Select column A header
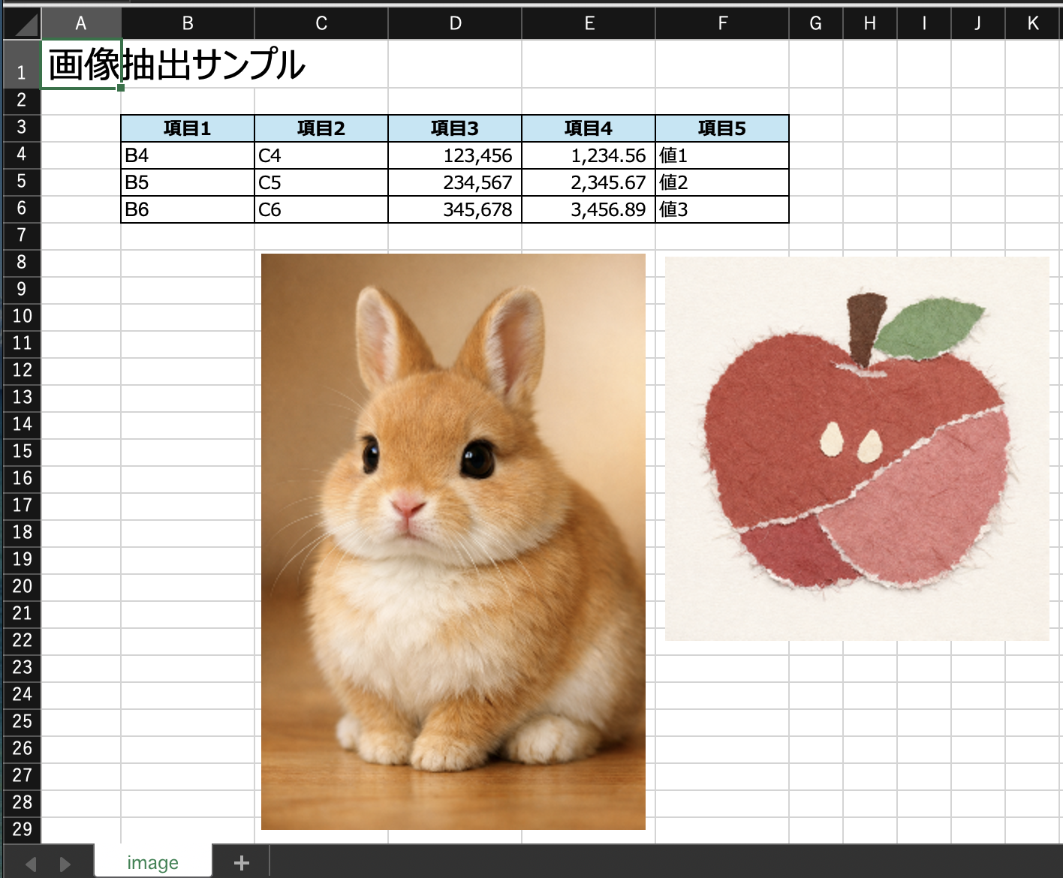Screen dimensions: 1063x878 pyautogui.click(x=80, y=23)
